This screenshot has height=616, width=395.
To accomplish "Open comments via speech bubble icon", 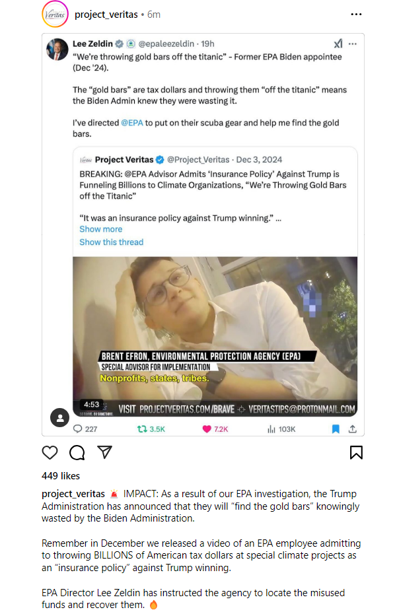I will click(x=77, y=453).
